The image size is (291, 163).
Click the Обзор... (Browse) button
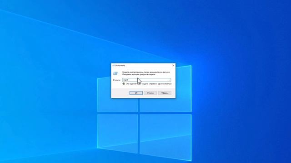pos(165,93)
